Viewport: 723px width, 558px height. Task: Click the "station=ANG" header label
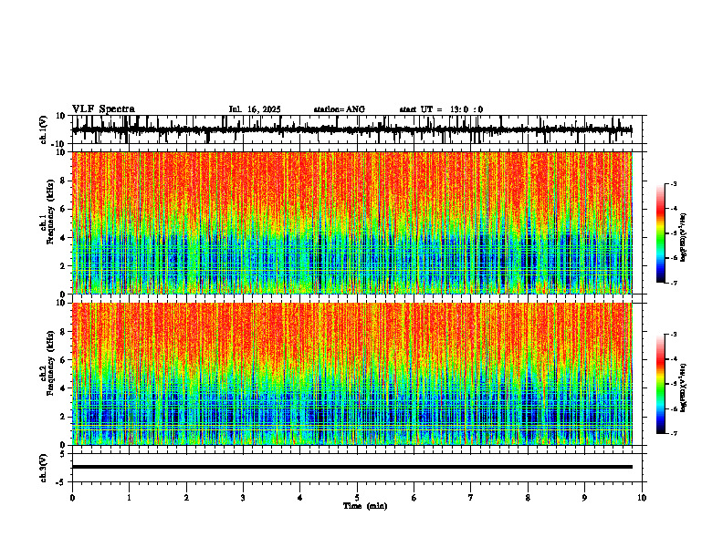tap(340, 109)
